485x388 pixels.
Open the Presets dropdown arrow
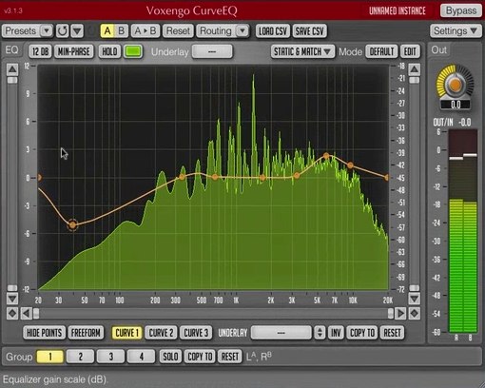[47, 31]
